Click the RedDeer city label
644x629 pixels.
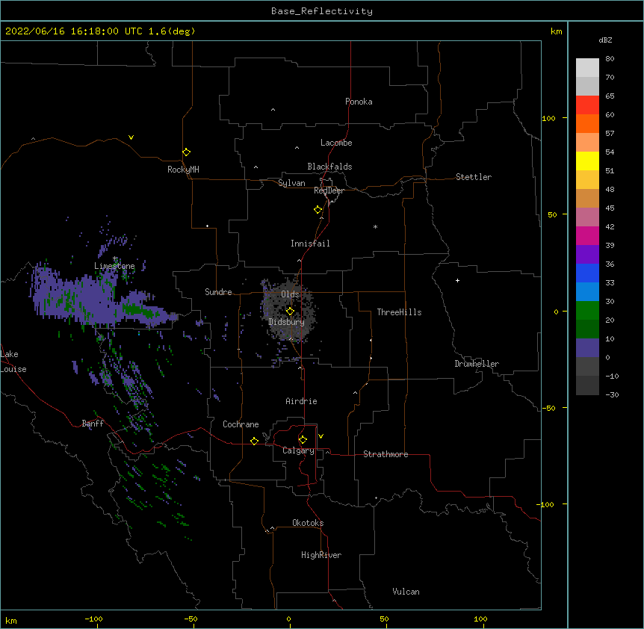coord(329,190)
